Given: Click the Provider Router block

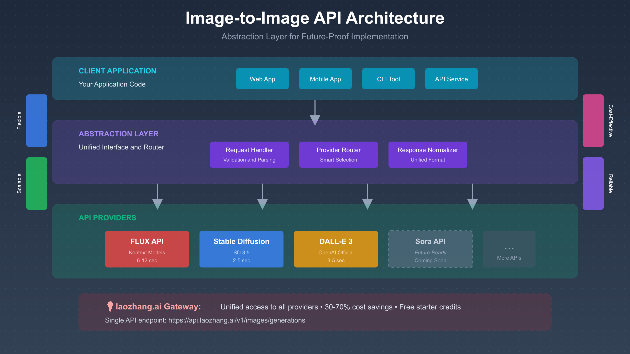Looking at the screenshot, I should (339, 155).
